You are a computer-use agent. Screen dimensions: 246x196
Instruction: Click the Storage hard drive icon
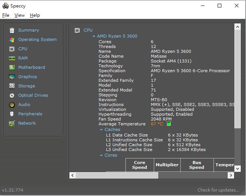12,86
